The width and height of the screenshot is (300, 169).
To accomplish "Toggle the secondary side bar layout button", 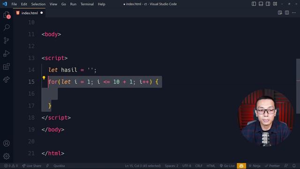I will pyautogui.click(x=268, y=4).
